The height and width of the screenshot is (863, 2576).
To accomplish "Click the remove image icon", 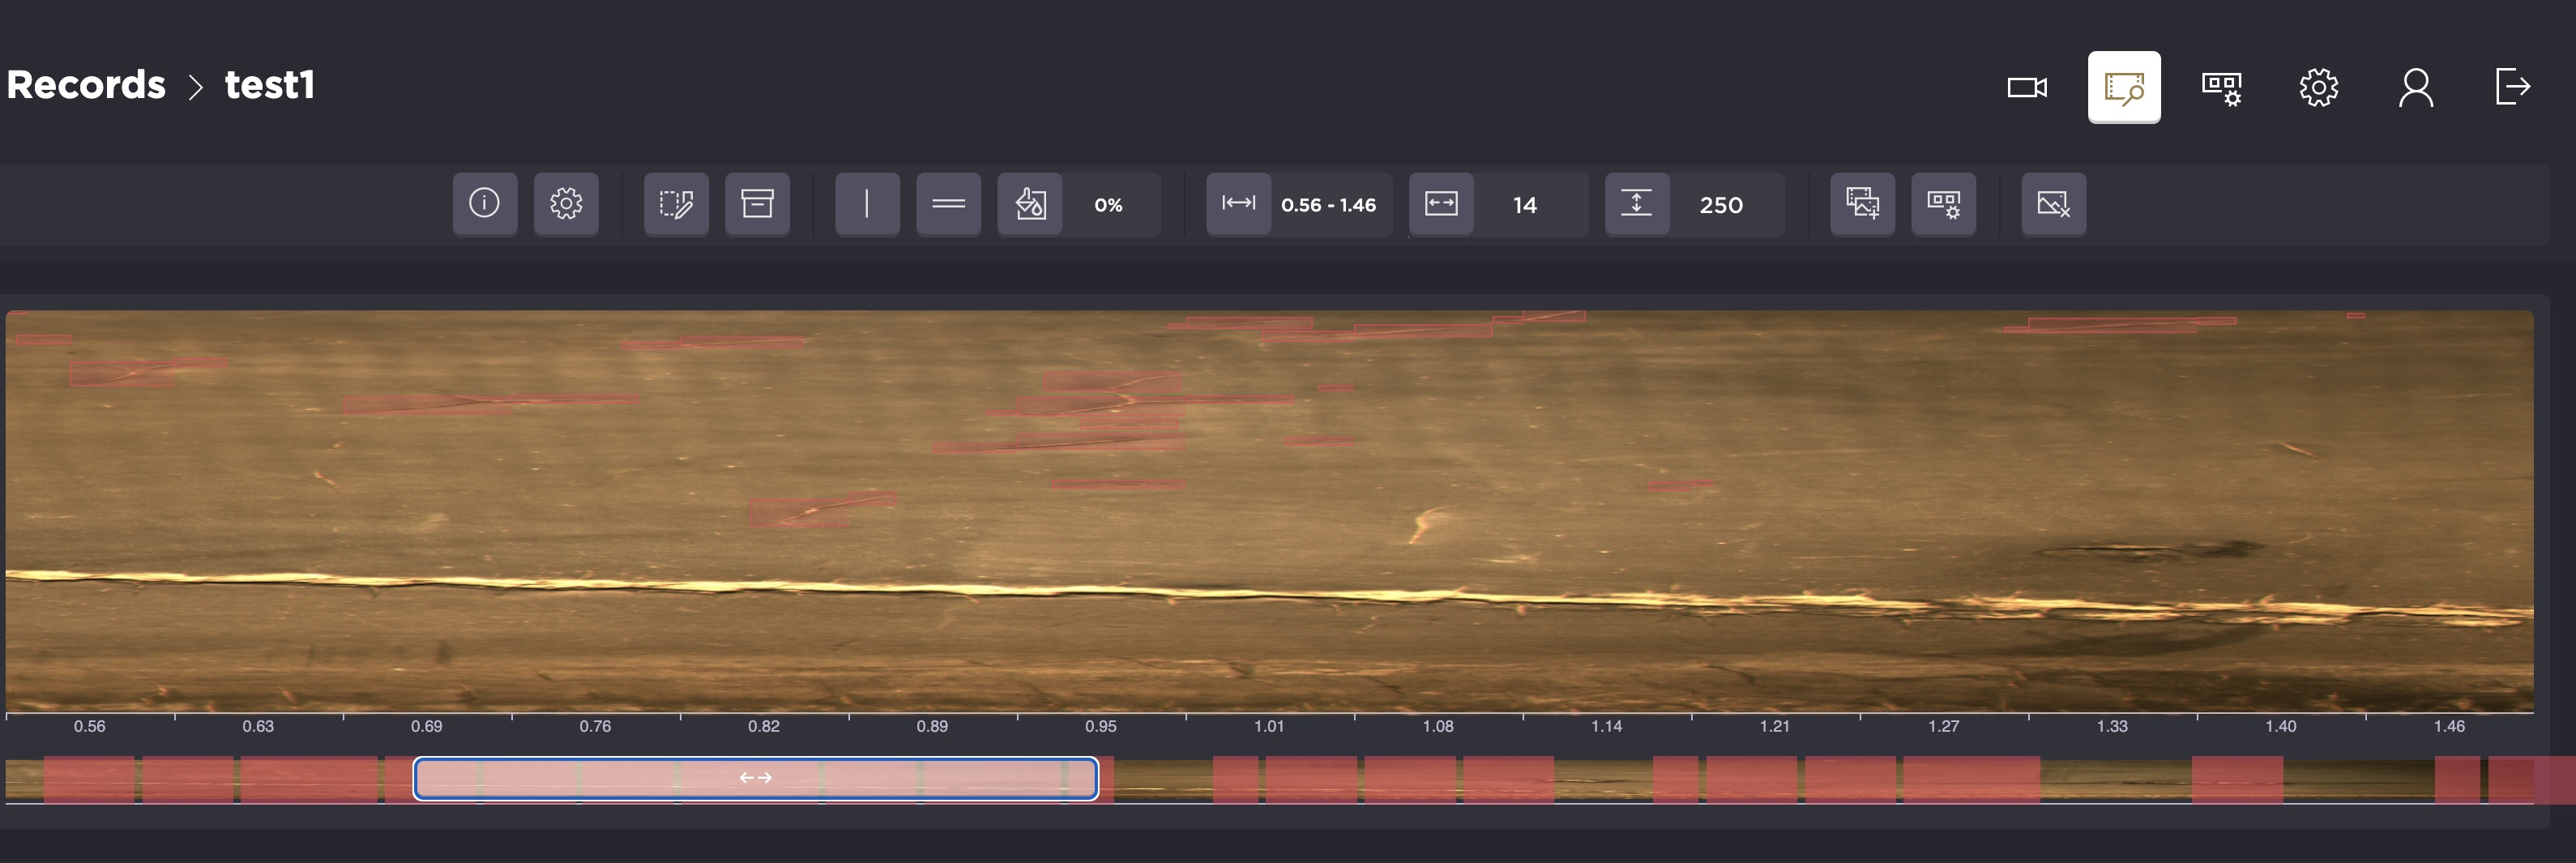I will pos(2053,204).
